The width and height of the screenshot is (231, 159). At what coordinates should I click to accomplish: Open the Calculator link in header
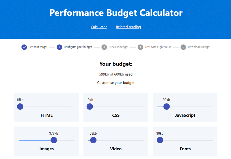[x=99, y=27]
